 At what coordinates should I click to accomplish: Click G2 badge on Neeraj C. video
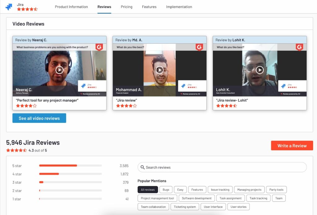coord(99,47)
